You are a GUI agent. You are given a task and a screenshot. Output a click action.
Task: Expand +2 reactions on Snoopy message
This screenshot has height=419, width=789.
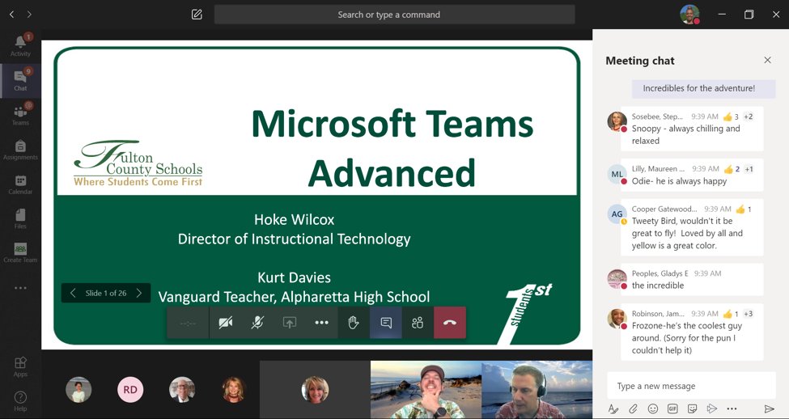(x=749, y=116)
